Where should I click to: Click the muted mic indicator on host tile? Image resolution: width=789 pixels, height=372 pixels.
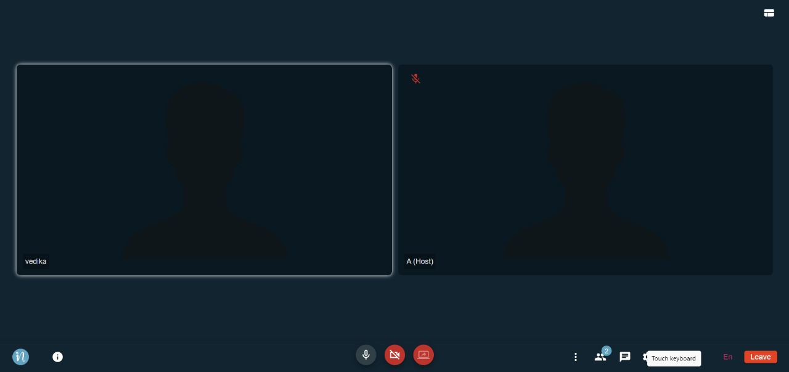416,79
